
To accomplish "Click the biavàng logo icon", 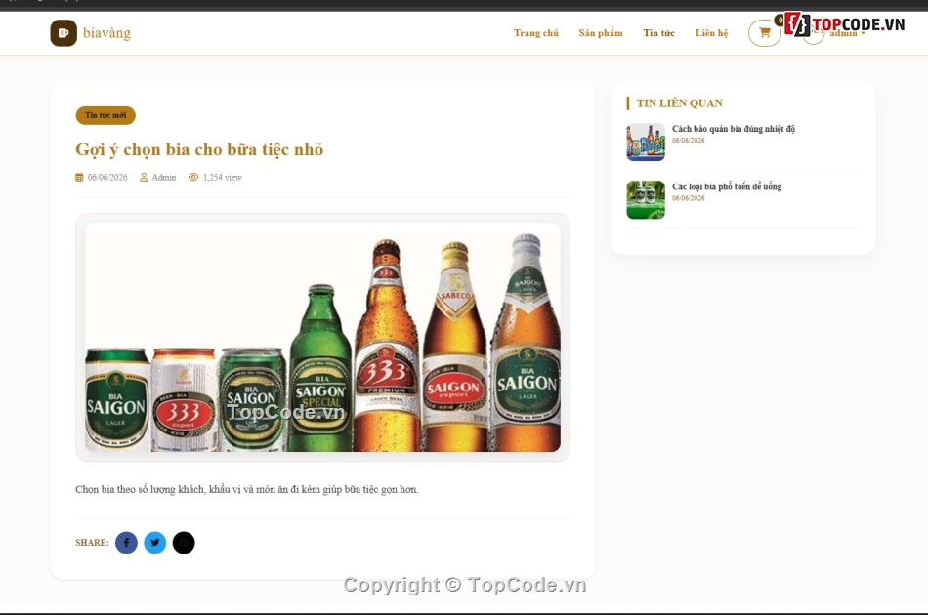I will (x=63, y=33).
